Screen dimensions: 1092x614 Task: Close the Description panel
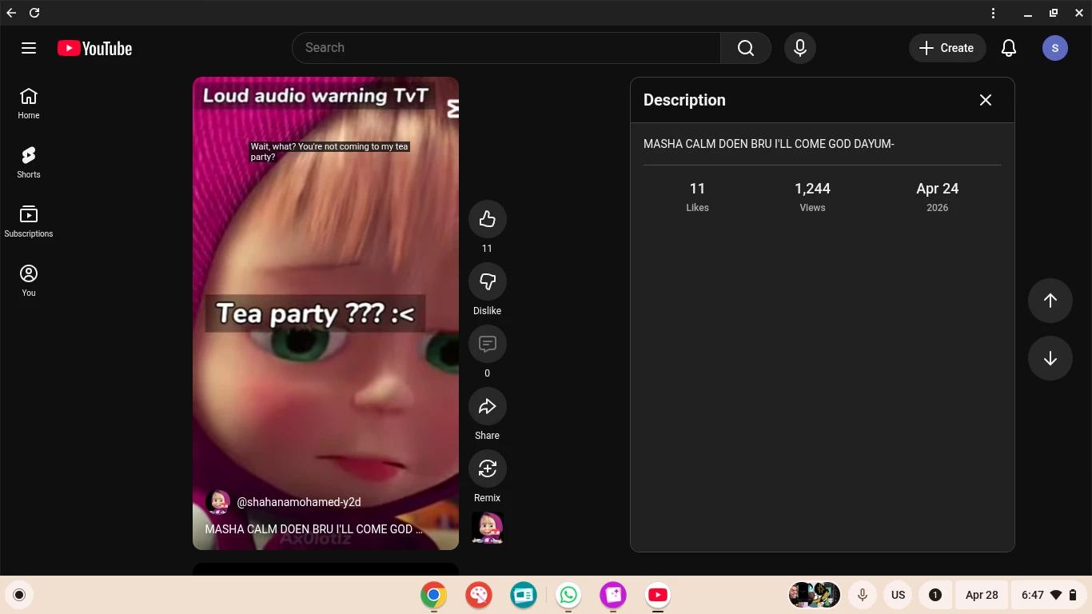coord(986,100)
